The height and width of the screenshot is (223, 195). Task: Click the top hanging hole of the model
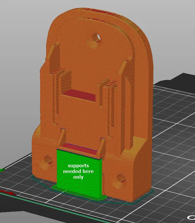click(96, 38)
